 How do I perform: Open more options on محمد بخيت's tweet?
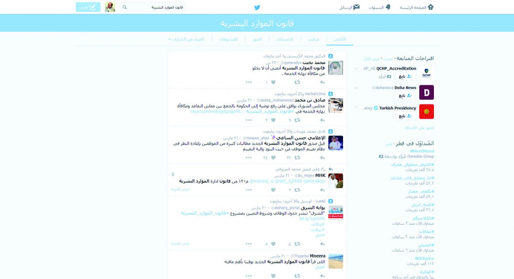(249, 82)
